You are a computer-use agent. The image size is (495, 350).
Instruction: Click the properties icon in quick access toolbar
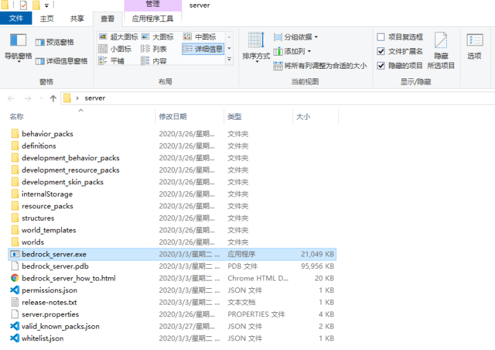23,5
